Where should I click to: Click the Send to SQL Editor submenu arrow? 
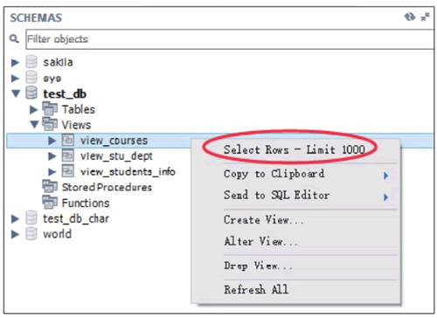coord(386,197)
